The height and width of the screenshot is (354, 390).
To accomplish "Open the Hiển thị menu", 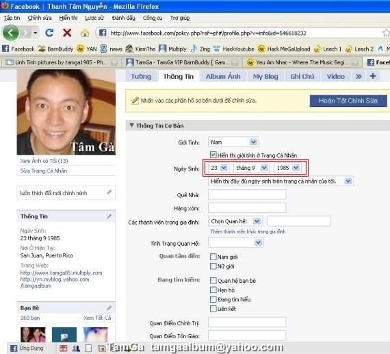I will click(68, 18).
